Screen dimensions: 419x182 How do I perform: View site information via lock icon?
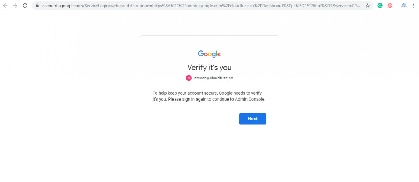37,6
